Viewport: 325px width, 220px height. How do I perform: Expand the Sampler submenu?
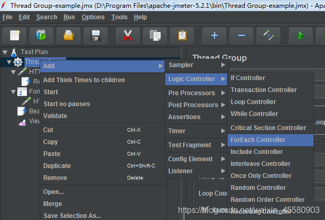click(197, 65)
